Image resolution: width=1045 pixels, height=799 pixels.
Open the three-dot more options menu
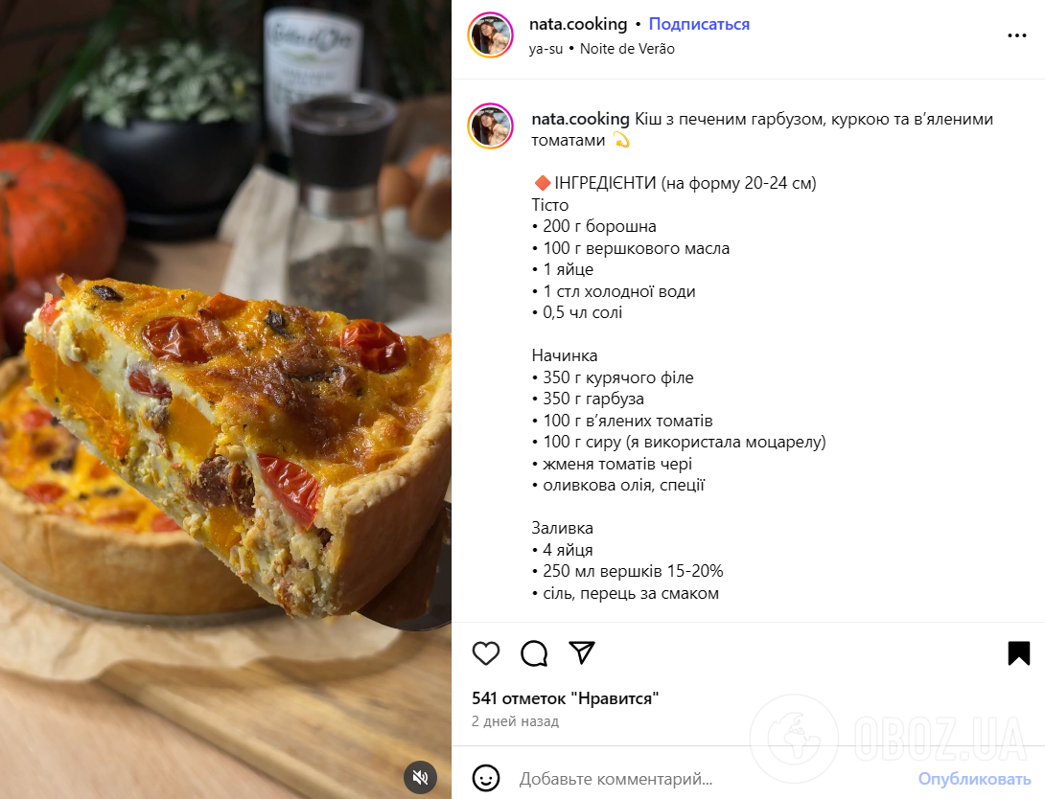pyautogui.click(x=1016, y=36)
